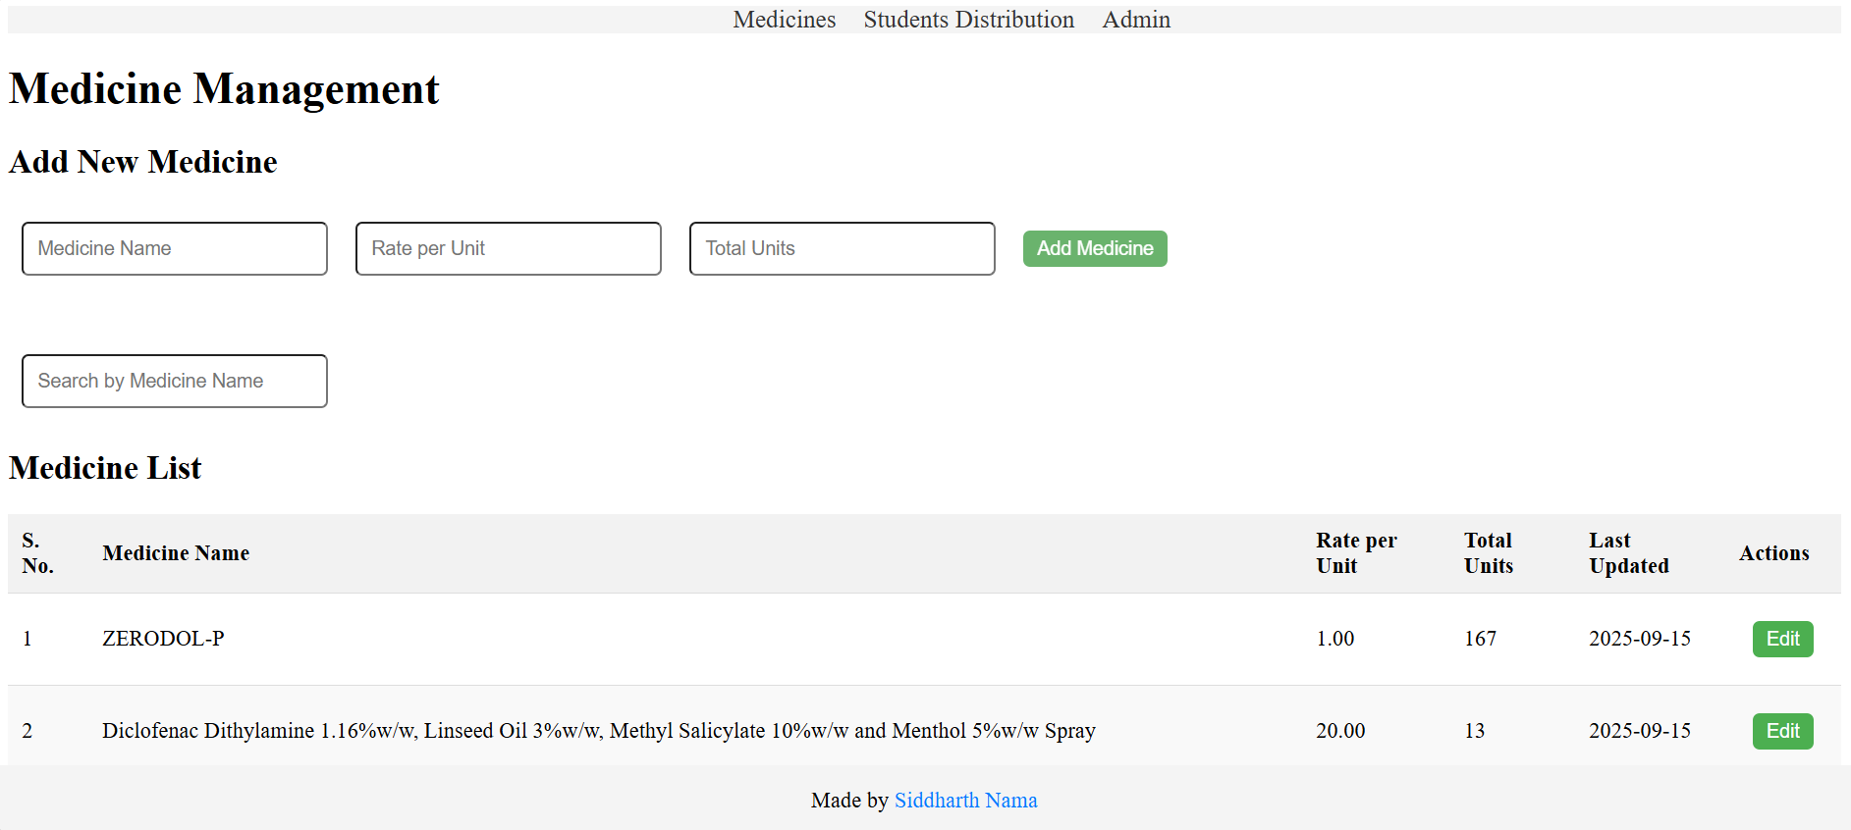Go to Students Distribution page
This screenshot has width=1851, height=830.
pos(968,20)
